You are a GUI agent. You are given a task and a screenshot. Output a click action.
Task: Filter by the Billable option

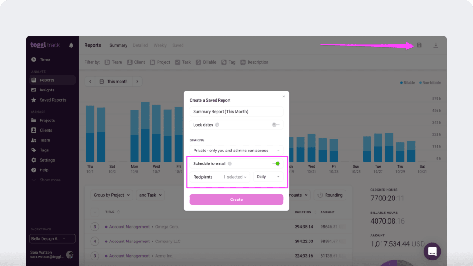coord(206,62)
